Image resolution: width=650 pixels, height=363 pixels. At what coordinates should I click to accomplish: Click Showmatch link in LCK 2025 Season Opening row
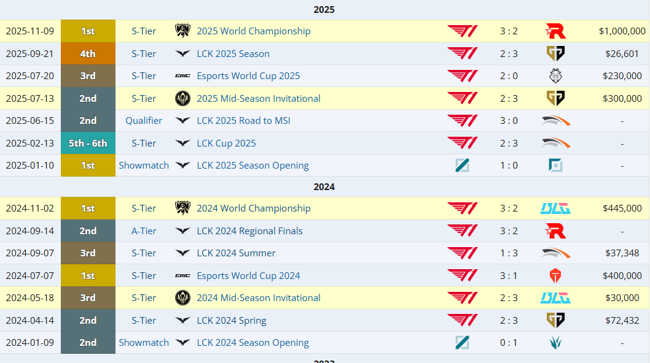pyautogui.click(x=144, y=166)
